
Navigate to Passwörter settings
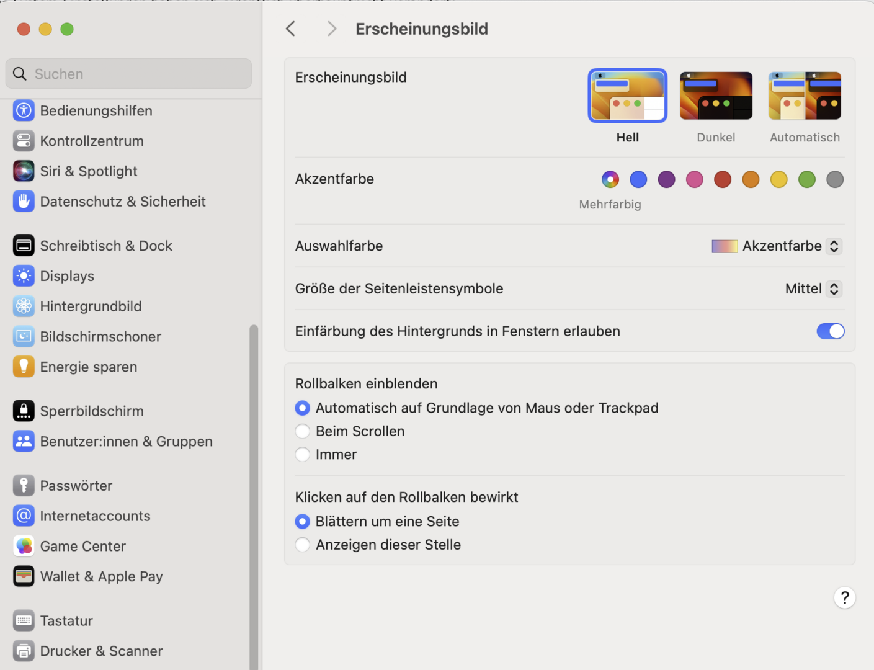click(76, 486)
